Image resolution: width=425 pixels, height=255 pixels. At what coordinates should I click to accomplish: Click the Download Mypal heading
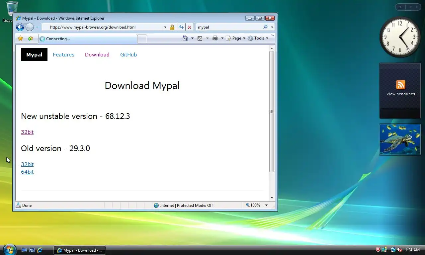point(142,86)
